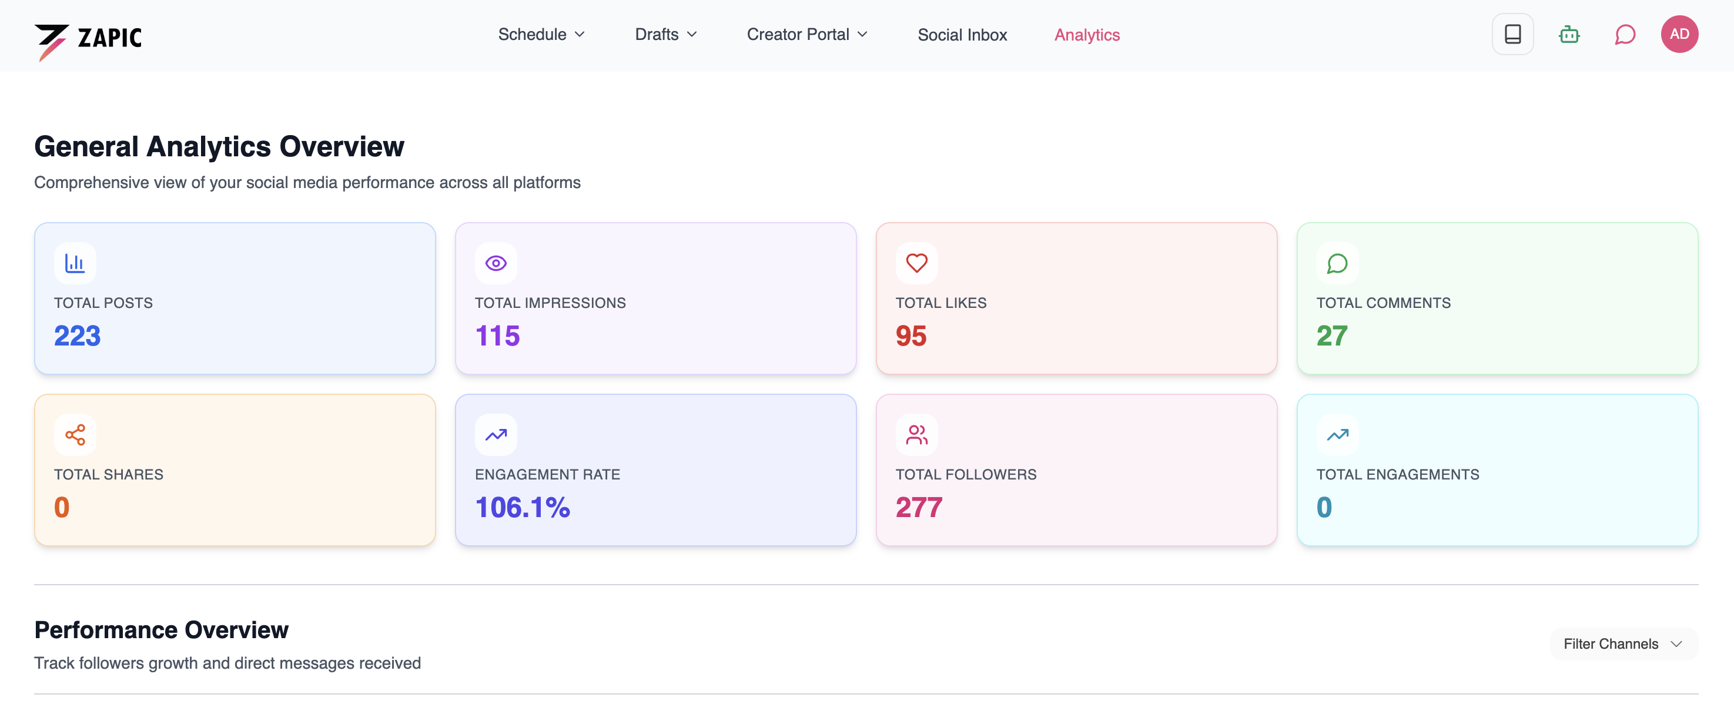Image resolution: width=1734 pixels, height=711 pixels.
Task: Open the pink chat bubble in top bar
Action: [1625, 34]
